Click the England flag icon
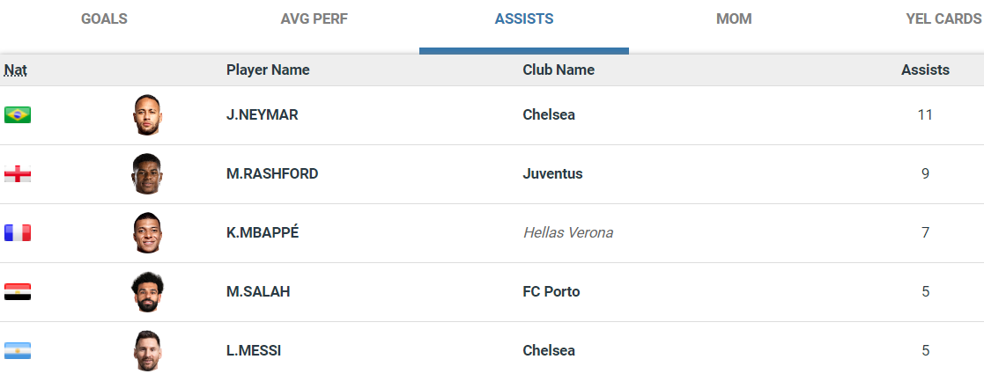The image size is (984, 374). click(x=18, y=174)
